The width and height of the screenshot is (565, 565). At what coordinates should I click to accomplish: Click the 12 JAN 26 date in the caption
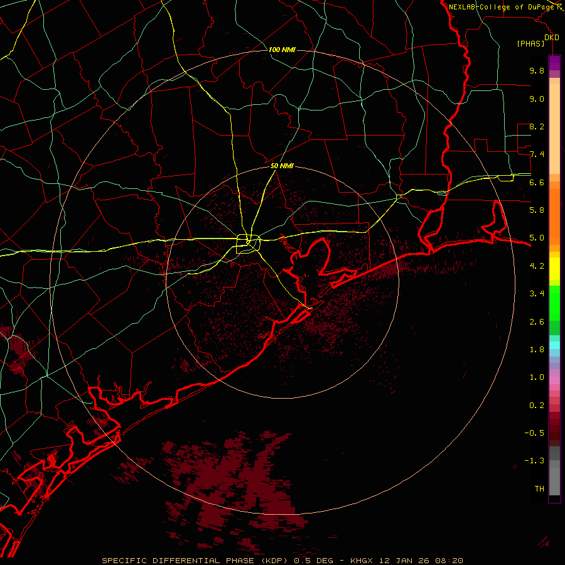tap(404, 561)
